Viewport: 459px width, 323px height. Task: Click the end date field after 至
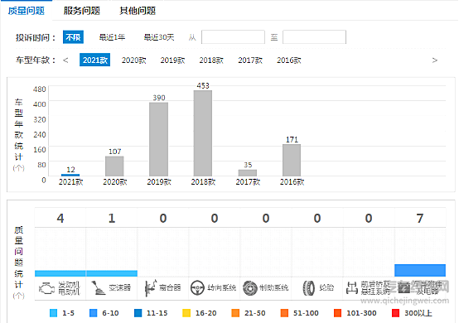coord(314,37)
